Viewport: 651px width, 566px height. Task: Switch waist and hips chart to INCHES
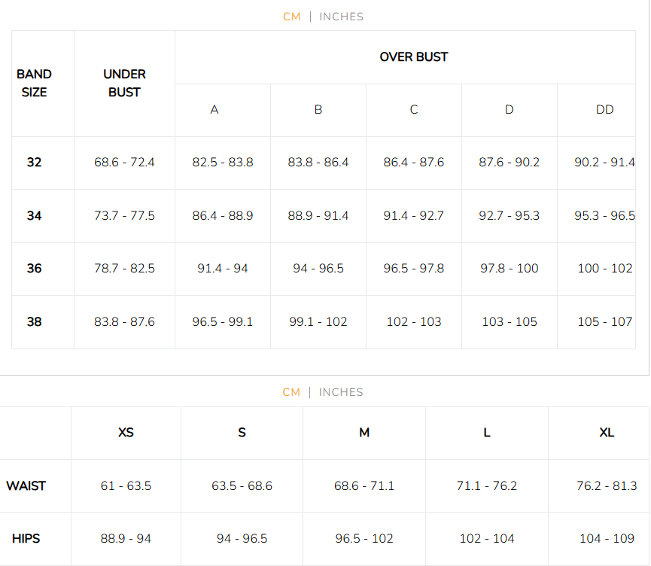[341, 392]
